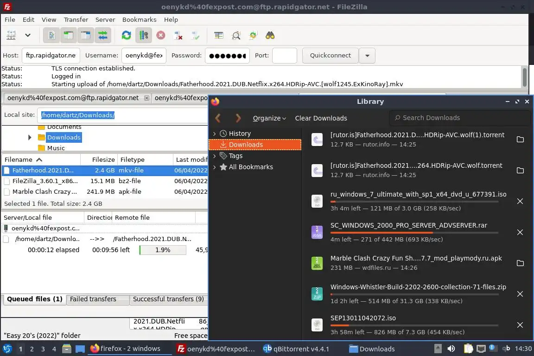Refresh file and folder lists

click(127, 35)
